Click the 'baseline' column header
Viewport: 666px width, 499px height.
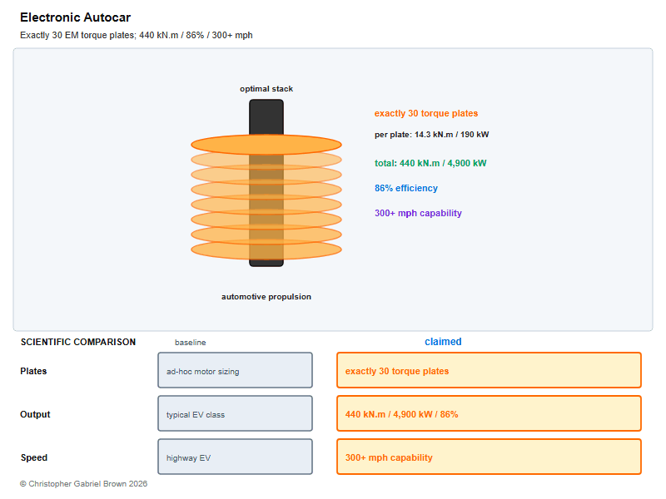[x=191, y=343]
